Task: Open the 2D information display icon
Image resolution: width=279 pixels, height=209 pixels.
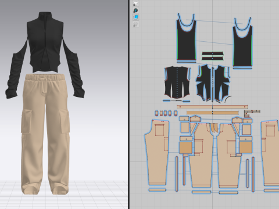Action: (x=135, y=10)
